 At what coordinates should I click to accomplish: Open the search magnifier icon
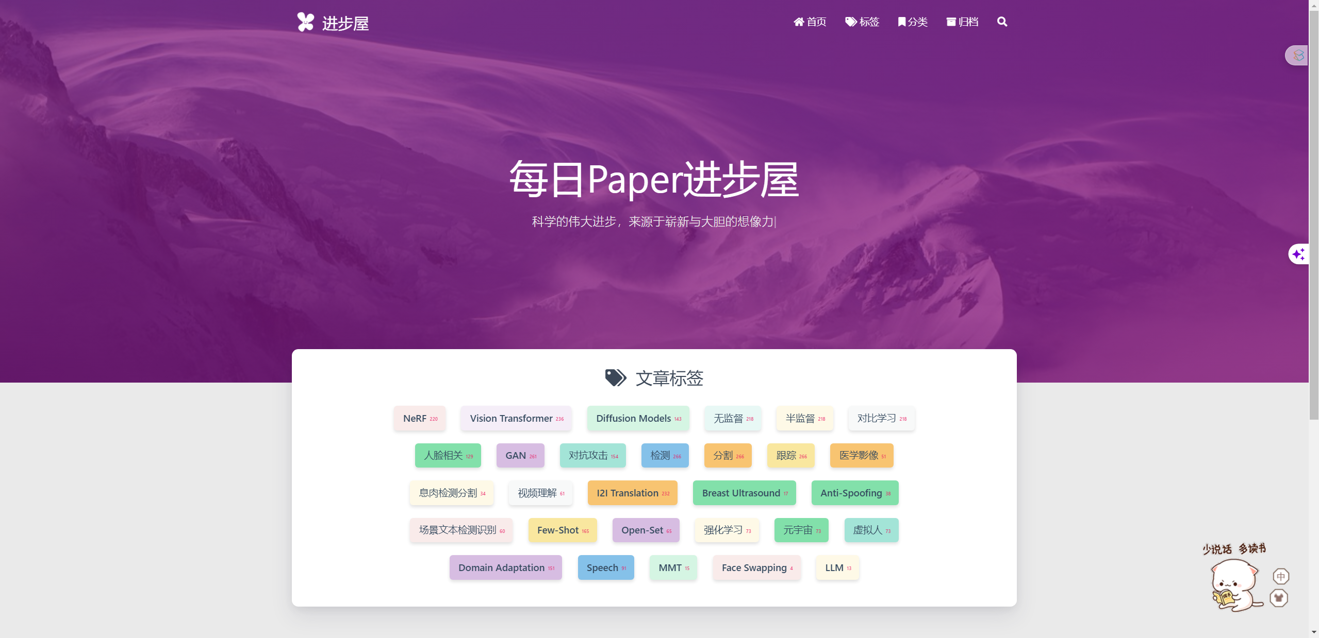(x=1002, y=22)
